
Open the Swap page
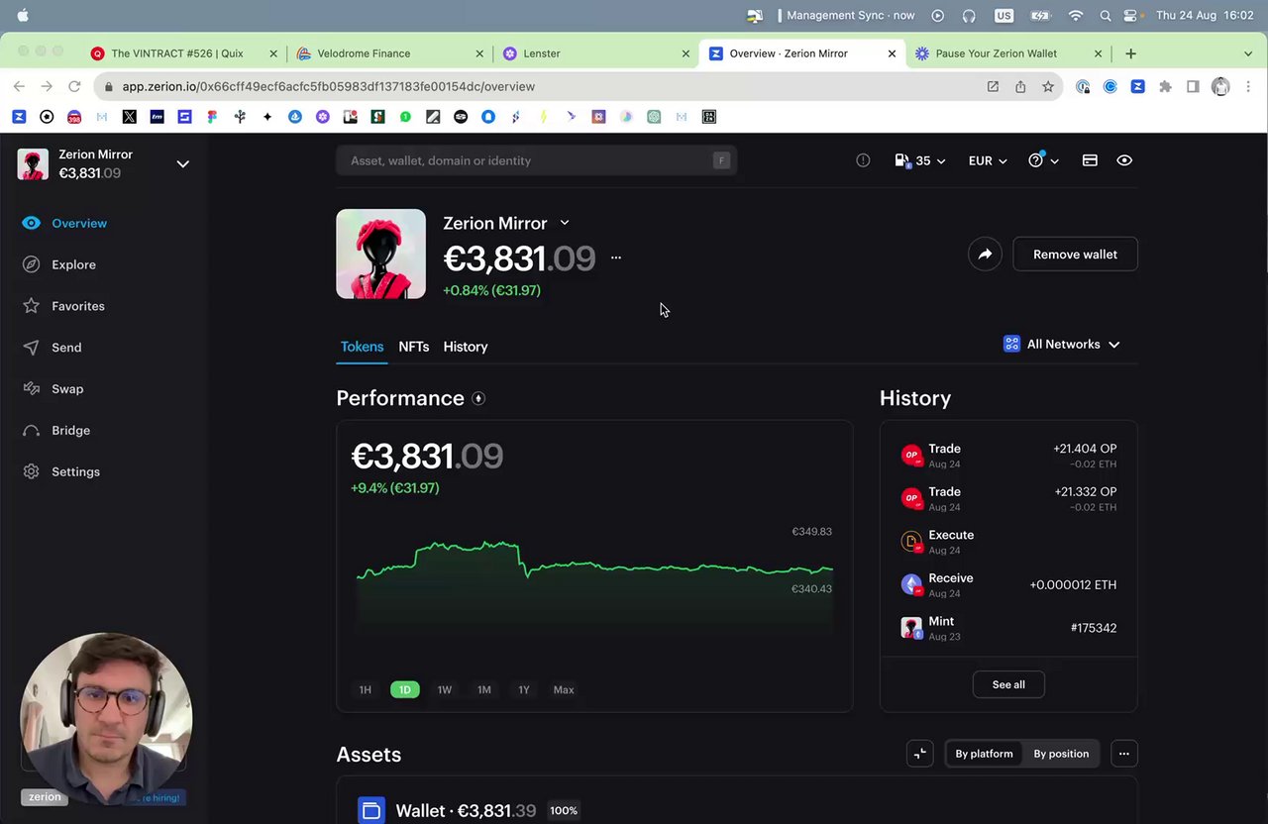(x=53, y=389)
